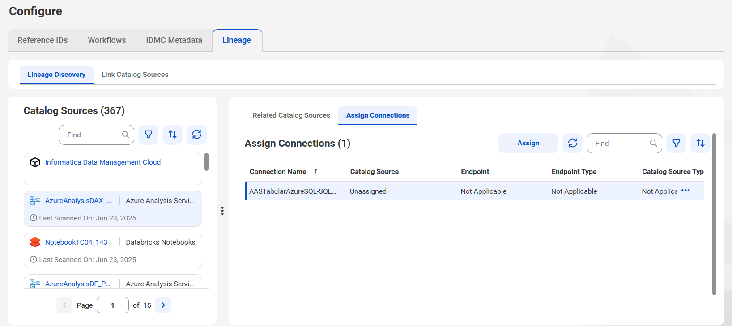Click the AzureAnalysisDF_P catalog source icon
This screenshot has width=732, height=326.
35,284
